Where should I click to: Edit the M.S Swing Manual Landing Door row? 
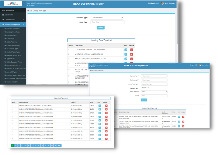click(126, 54)
